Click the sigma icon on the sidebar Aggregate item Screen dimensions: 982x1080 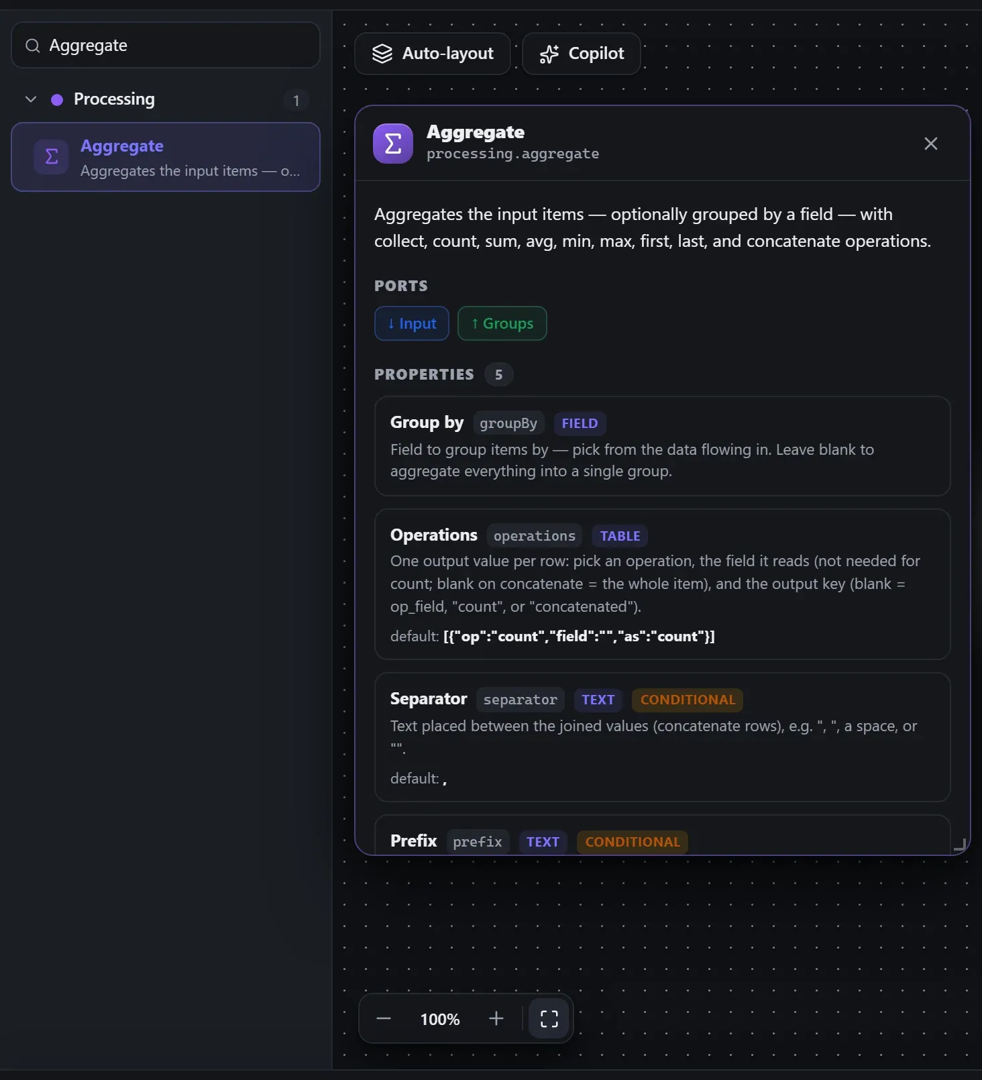(51, 157)
